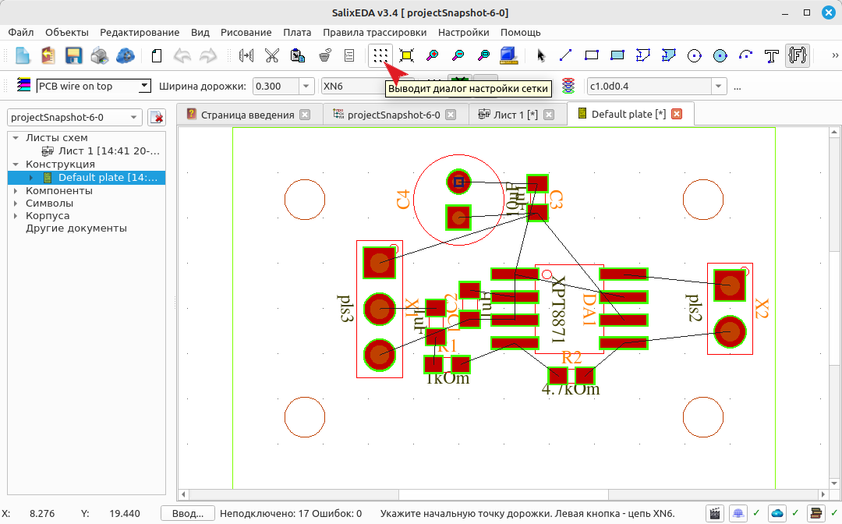
Task: Open 3D board view cube icon
Action: click(x=508, y=55)
